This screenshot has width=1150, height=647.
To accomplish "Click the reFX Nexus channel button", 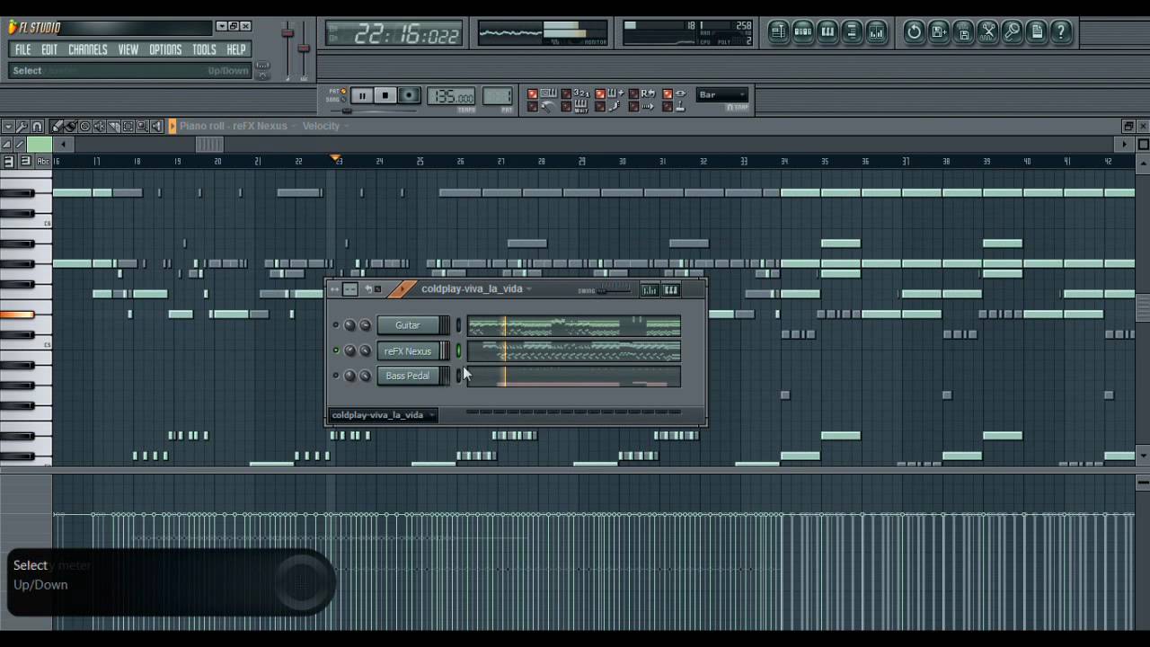I will [408, 350].
